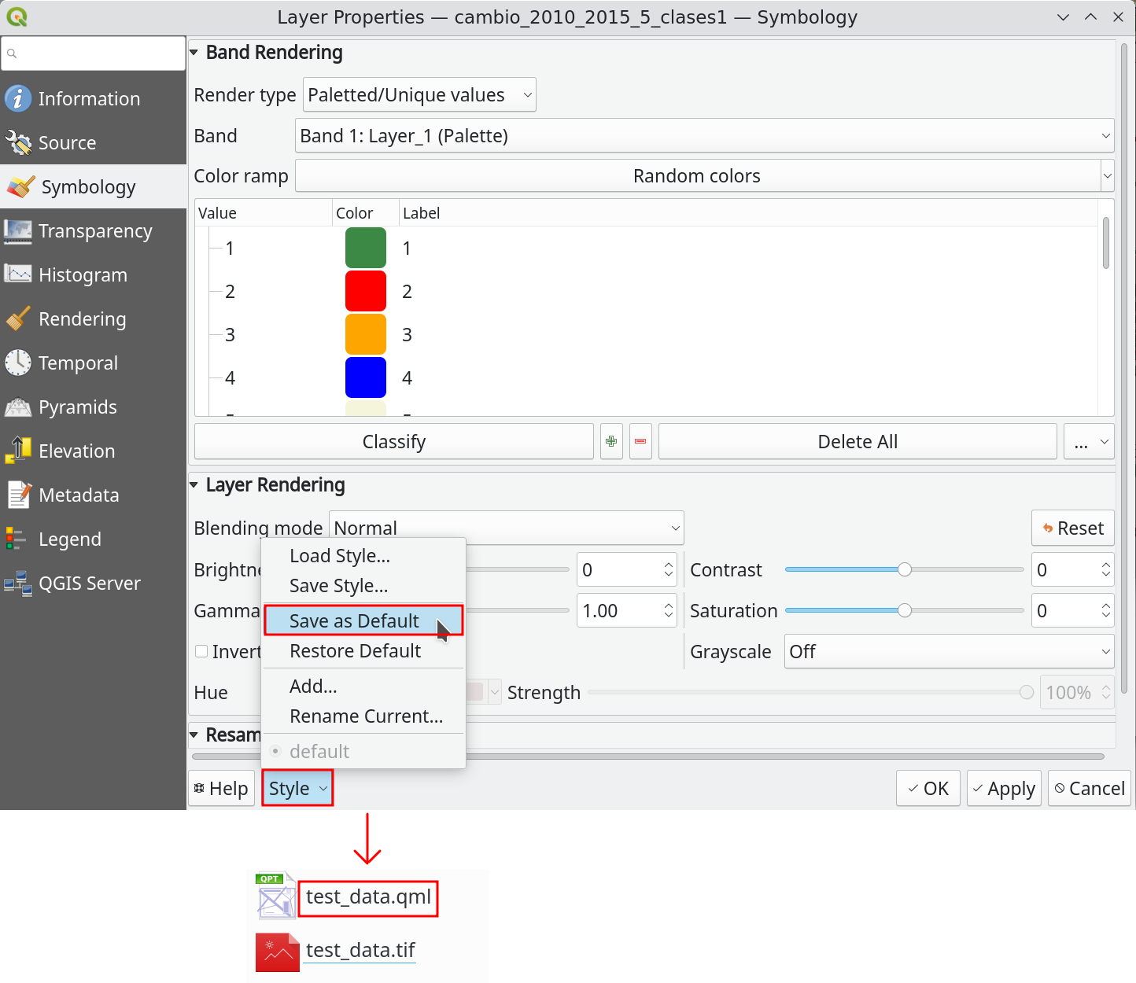Collapse the Band Rendering section

tap(194, 53)
